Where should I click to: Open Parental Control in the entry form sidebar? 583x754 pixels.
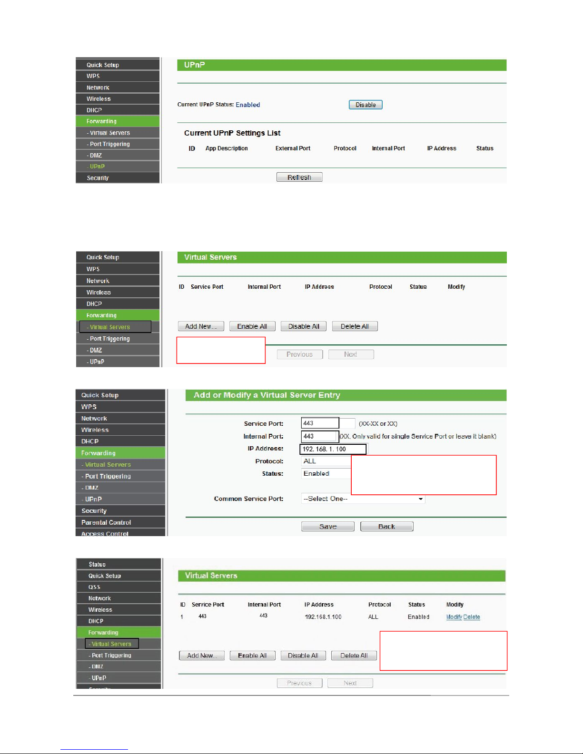(120, 522)
